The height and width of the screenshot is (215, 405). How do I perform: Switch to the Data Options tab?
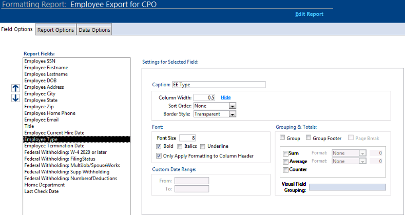pyautogui.click(x=94, y=30)
